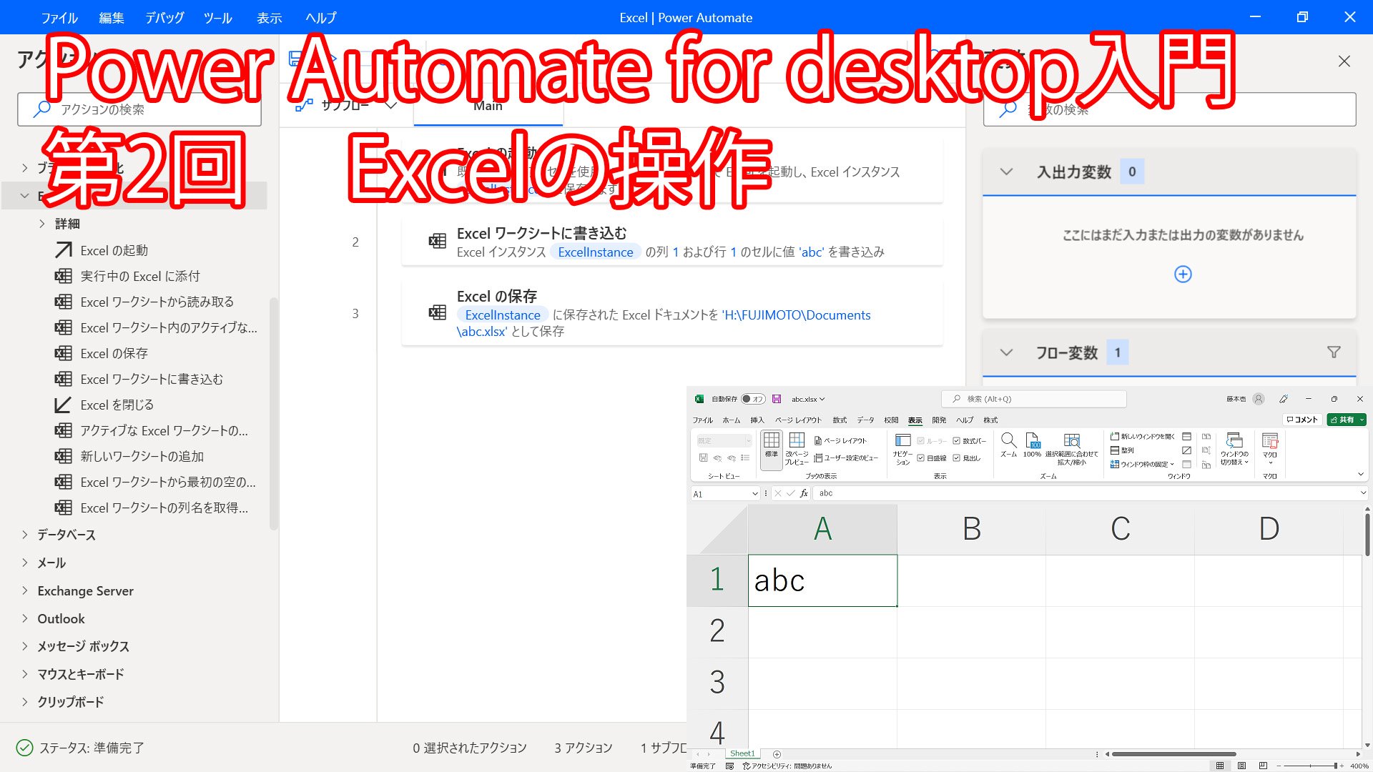Open the Excel データ ribbon tab
This screenshot has width=1373, height=772.
click(x=865, y=420)
